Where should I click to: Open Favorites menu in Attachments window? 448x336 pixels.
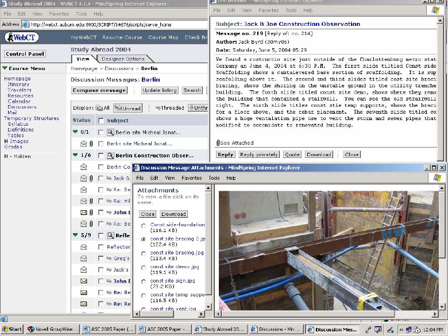(x=192, y=177)
